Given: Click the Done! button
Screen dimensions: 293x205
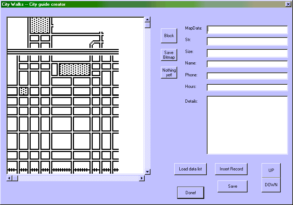Looking at the screenshot, I should pos(191,193).
